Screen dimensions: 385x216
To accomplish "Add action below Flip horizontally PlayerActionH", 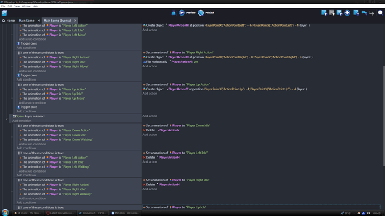I will (150, 66).
